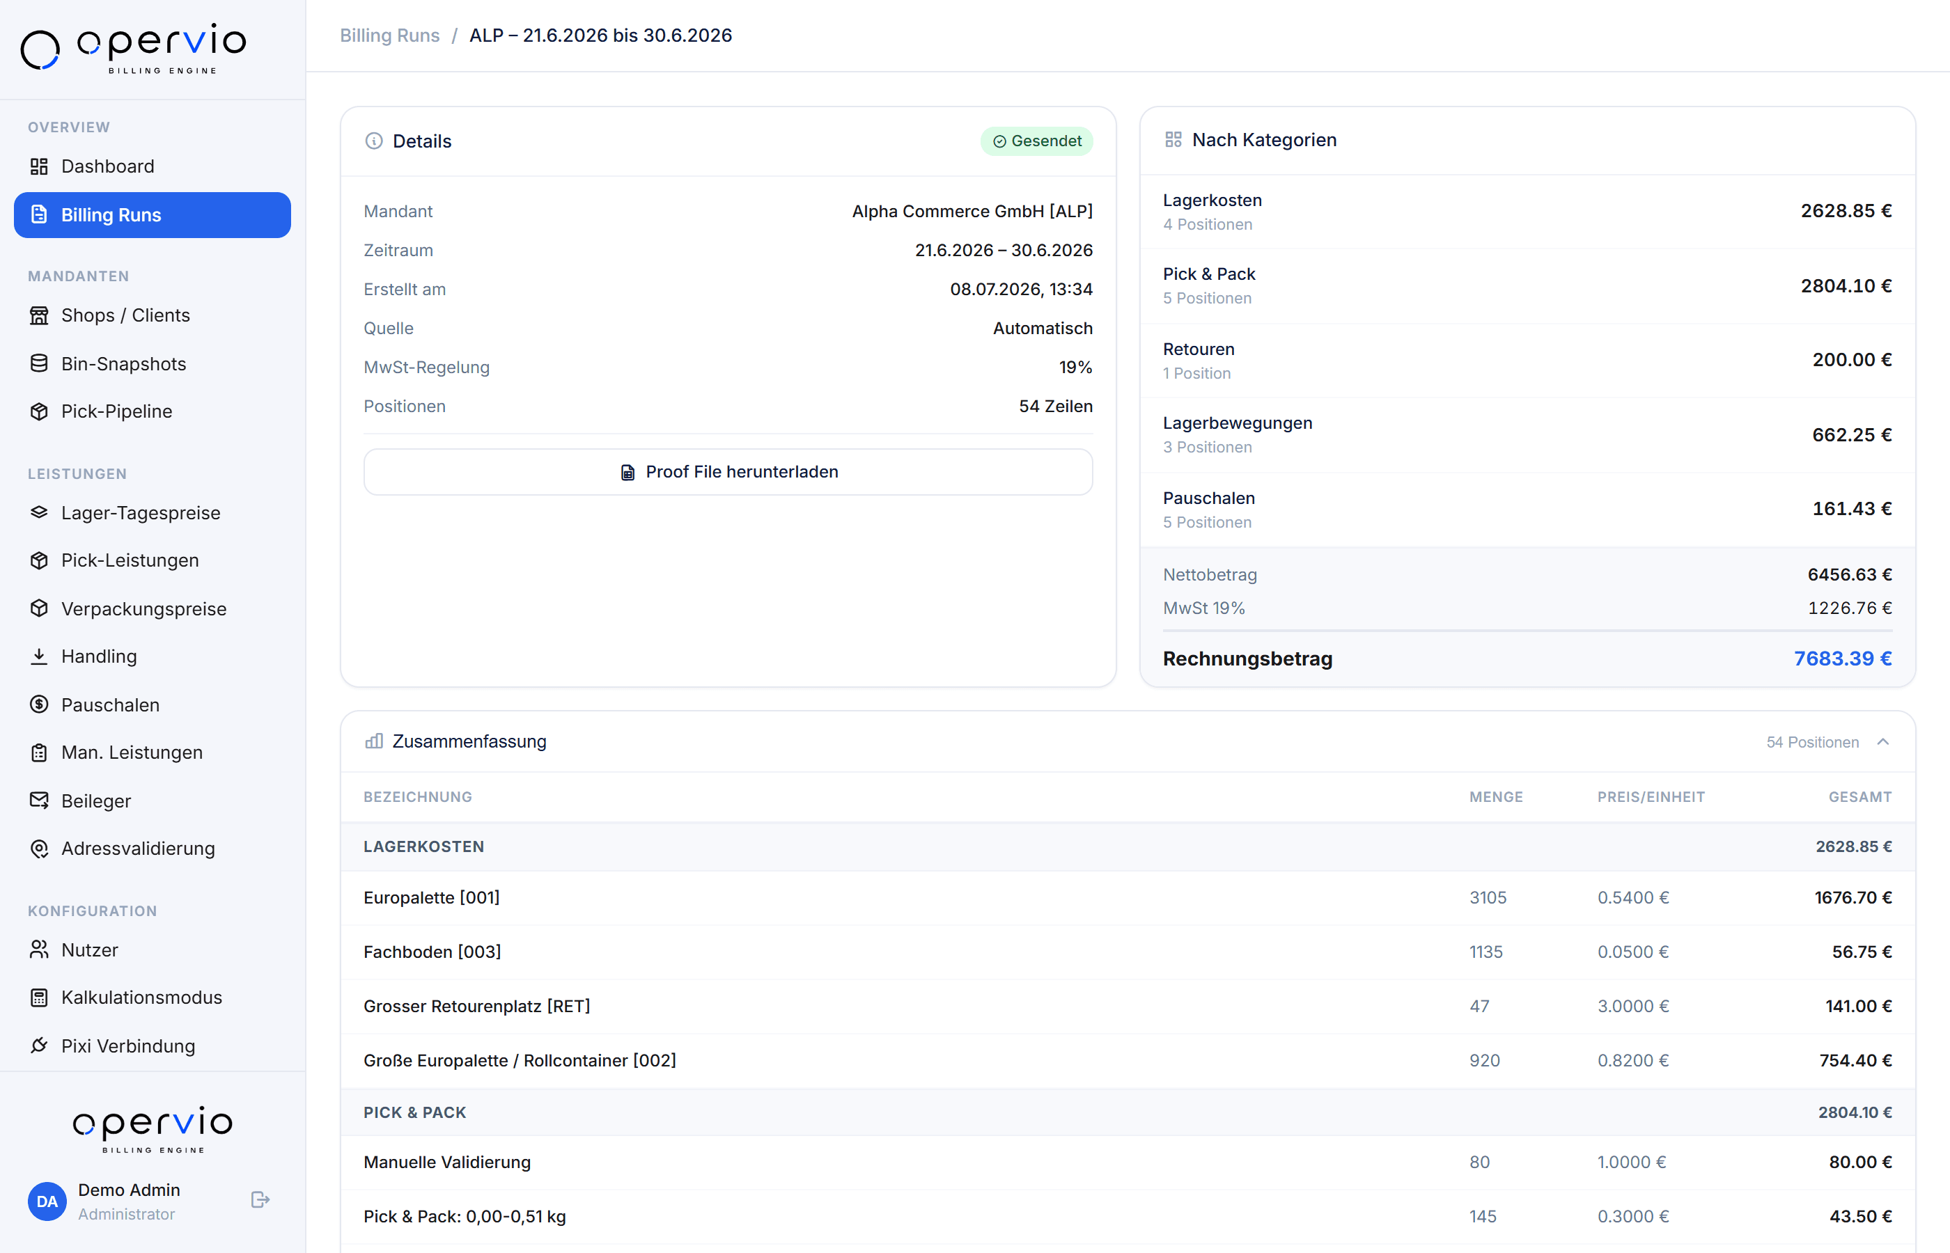1950x1253 pixels.
Task: Open Lager-Tagespreise
Action: (x=153, y=512)
